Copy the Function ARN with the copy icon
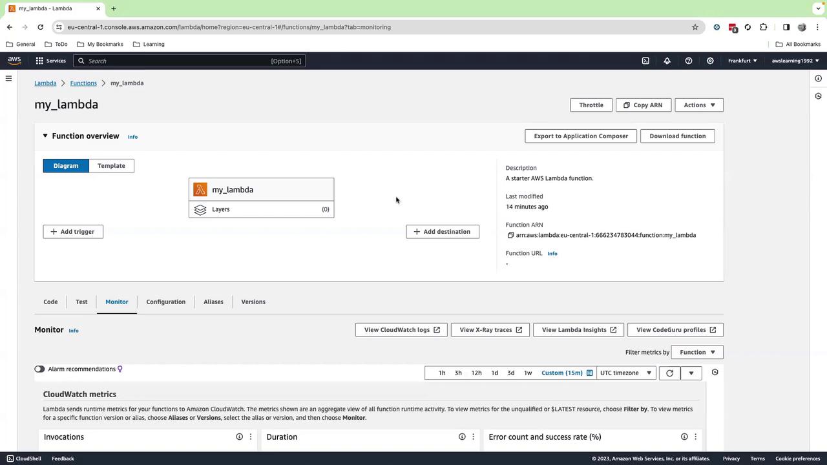Image resolution: width=827 pixels, height=465 pixels. pos(510,235)
